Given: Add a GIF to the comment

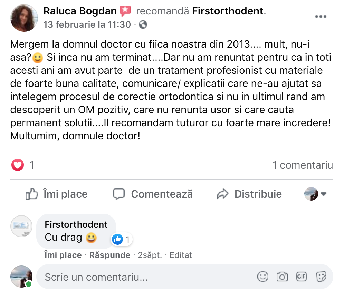Looking at the screenshot, I should tap(302, 277).
